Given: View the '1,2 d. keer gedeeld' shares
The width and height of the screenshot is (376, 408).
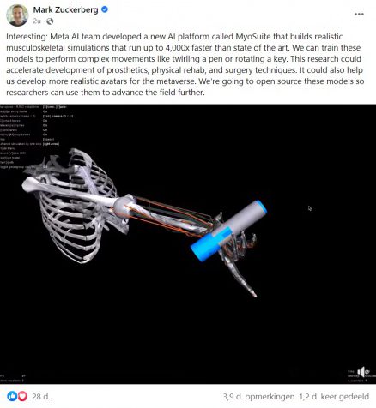Looking at the screenshot, I should 334,397.
